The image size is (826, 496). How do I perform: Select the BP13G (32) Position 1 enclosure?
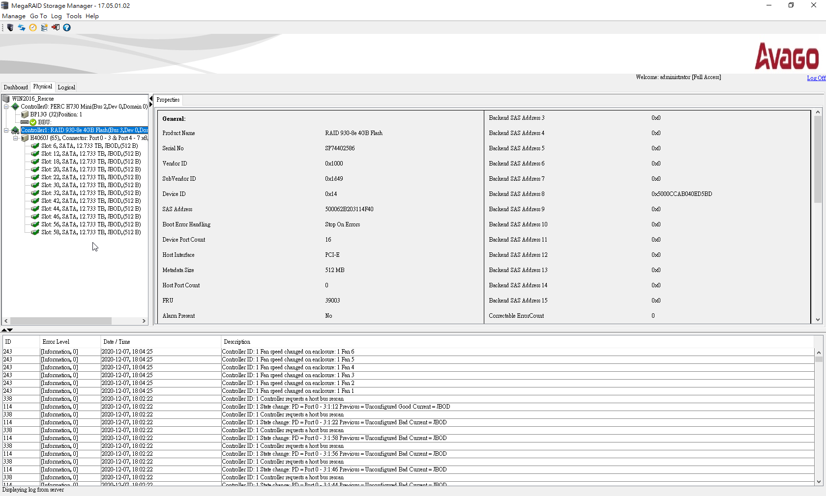pyautogui.click(x=56, y=114)
